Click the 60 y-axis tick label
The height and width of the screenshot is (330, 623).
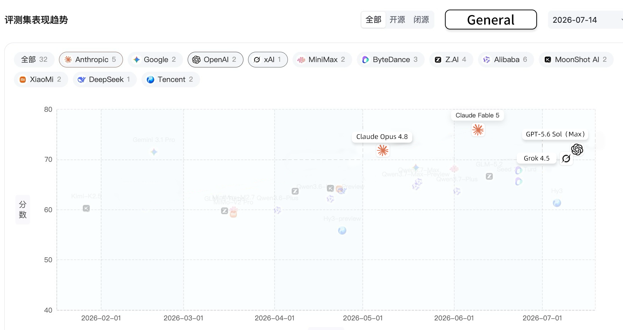click(x=48, y=210)
